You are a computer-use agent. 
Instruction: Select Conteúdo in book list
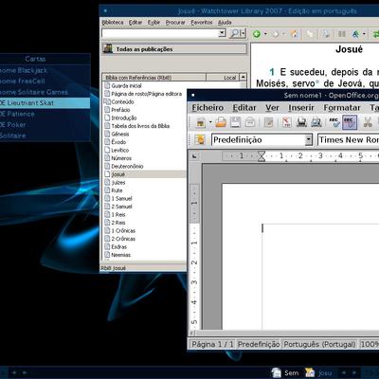(x=122, y=101)
